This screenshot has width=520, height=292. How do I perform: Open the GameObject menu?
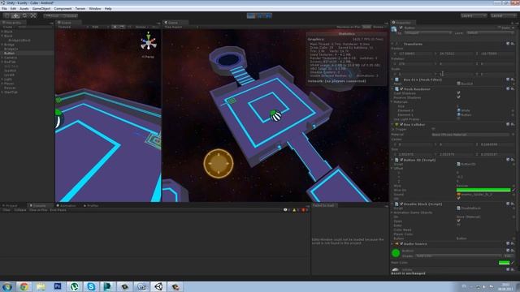(41, 9)
